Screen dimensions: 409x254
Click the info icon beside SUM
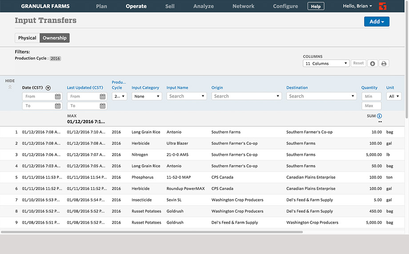(x=379, y=116)
